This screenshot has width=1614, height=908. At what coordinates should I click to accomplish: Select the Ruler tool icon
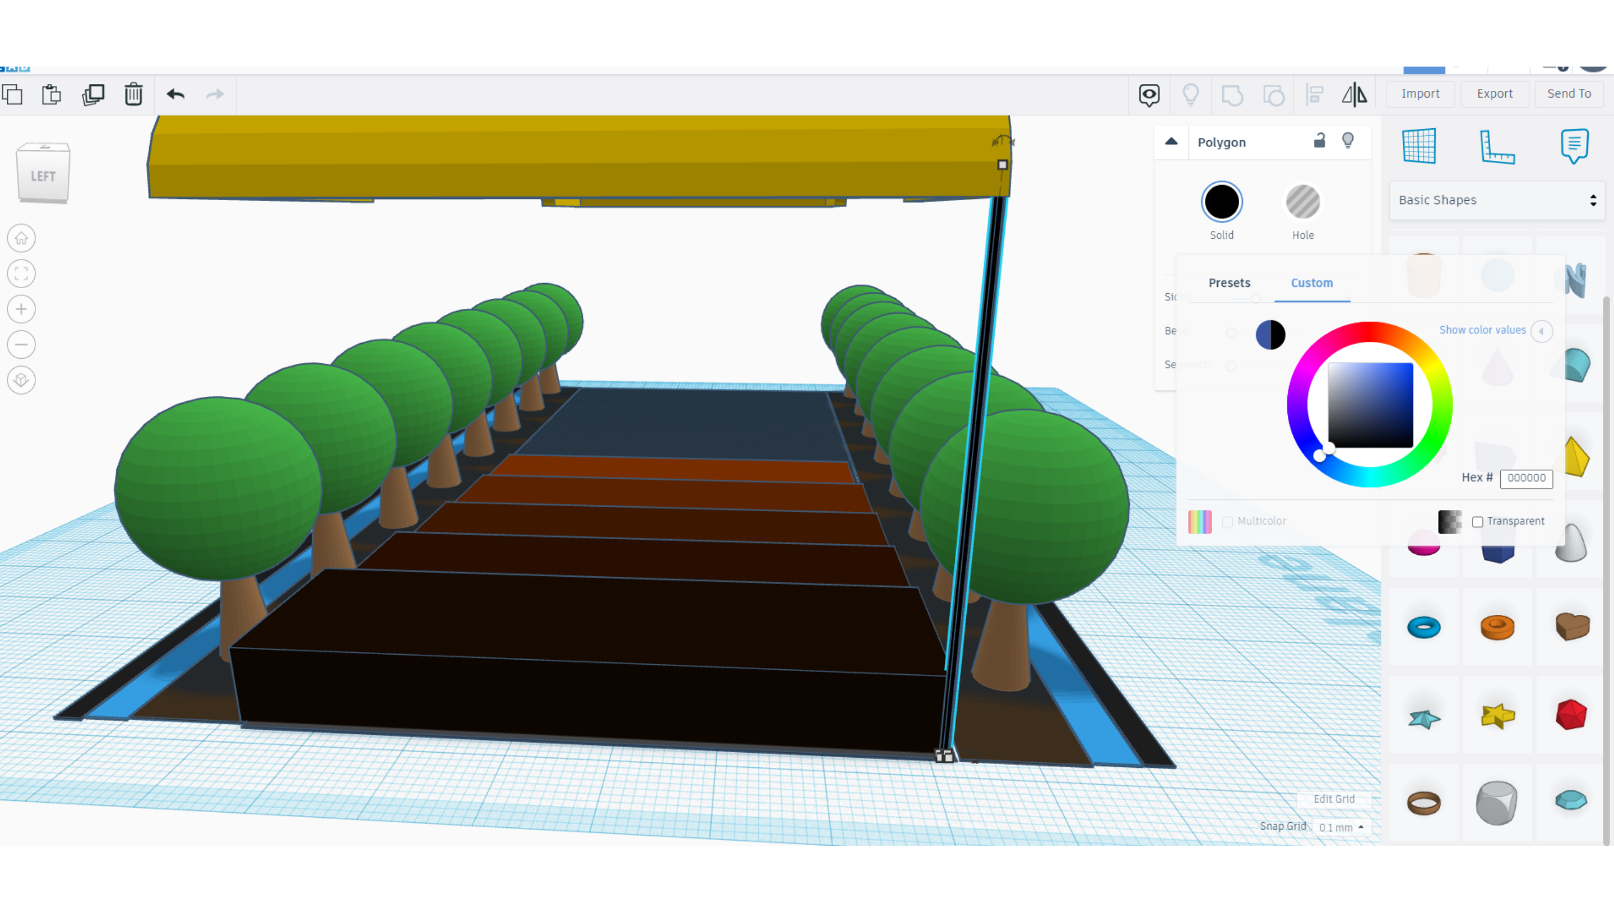pos(1497,147)
